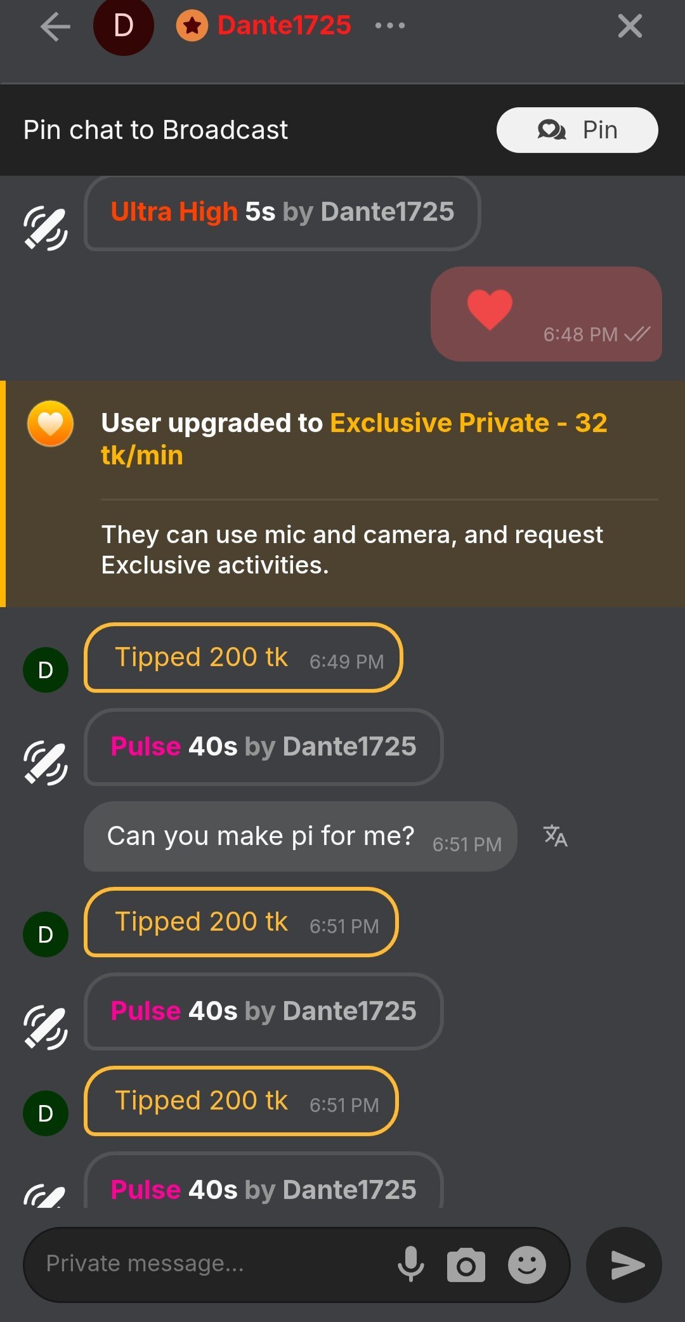Click the Exclusive Private heart coin icon
The image size is (685, 1322).
(x=50, y=423)
